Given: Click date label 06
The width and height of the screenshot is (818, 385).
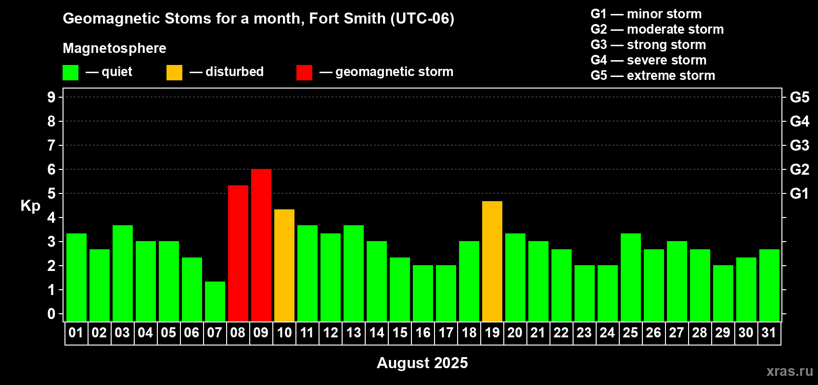Looking at the screenshot, I should tap(192, 333).
